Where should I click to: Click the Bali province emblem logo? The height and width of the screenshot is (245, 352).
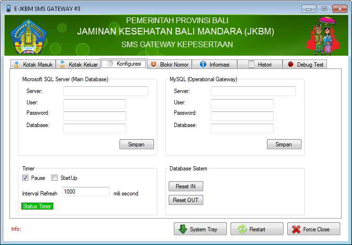pos(28,36)
